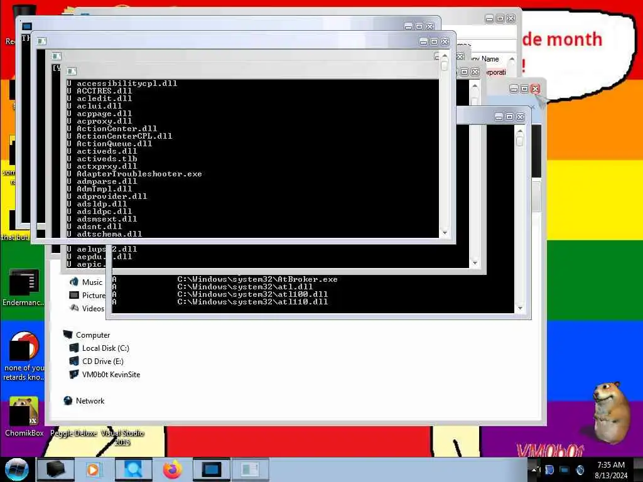
Task: Open Videos in the Explorer sidebar
Action: (93, 308)
